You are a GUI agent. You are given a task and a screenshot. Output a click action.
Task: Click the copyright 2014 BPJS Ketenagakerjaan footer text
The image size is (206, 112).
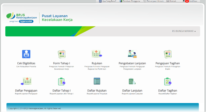tap(35, 108)
